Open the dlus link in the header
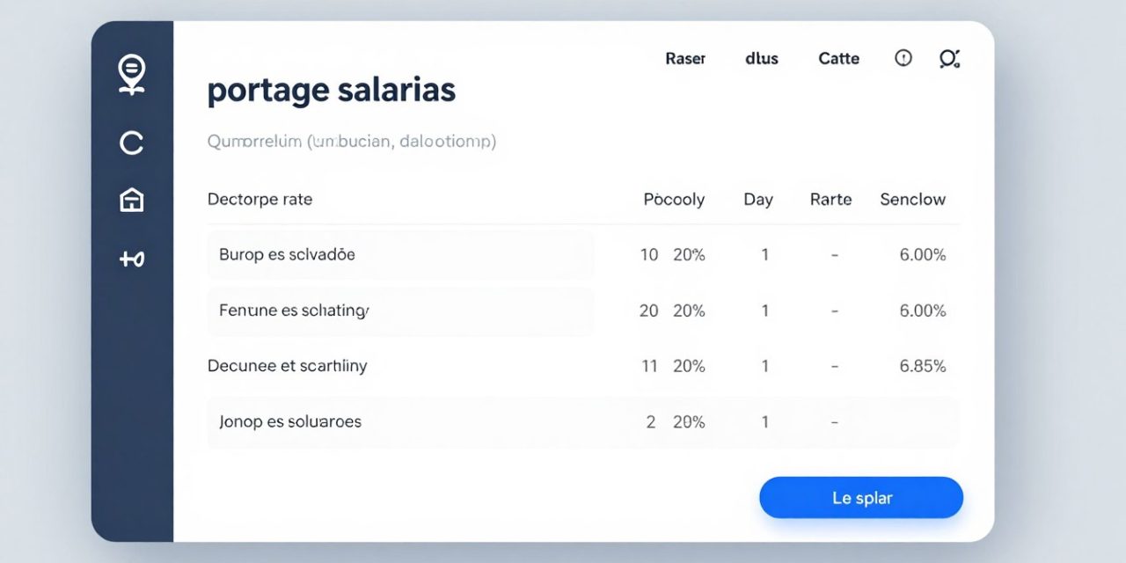This screenshot has height=563, width=1126. (x=761, y=58)
